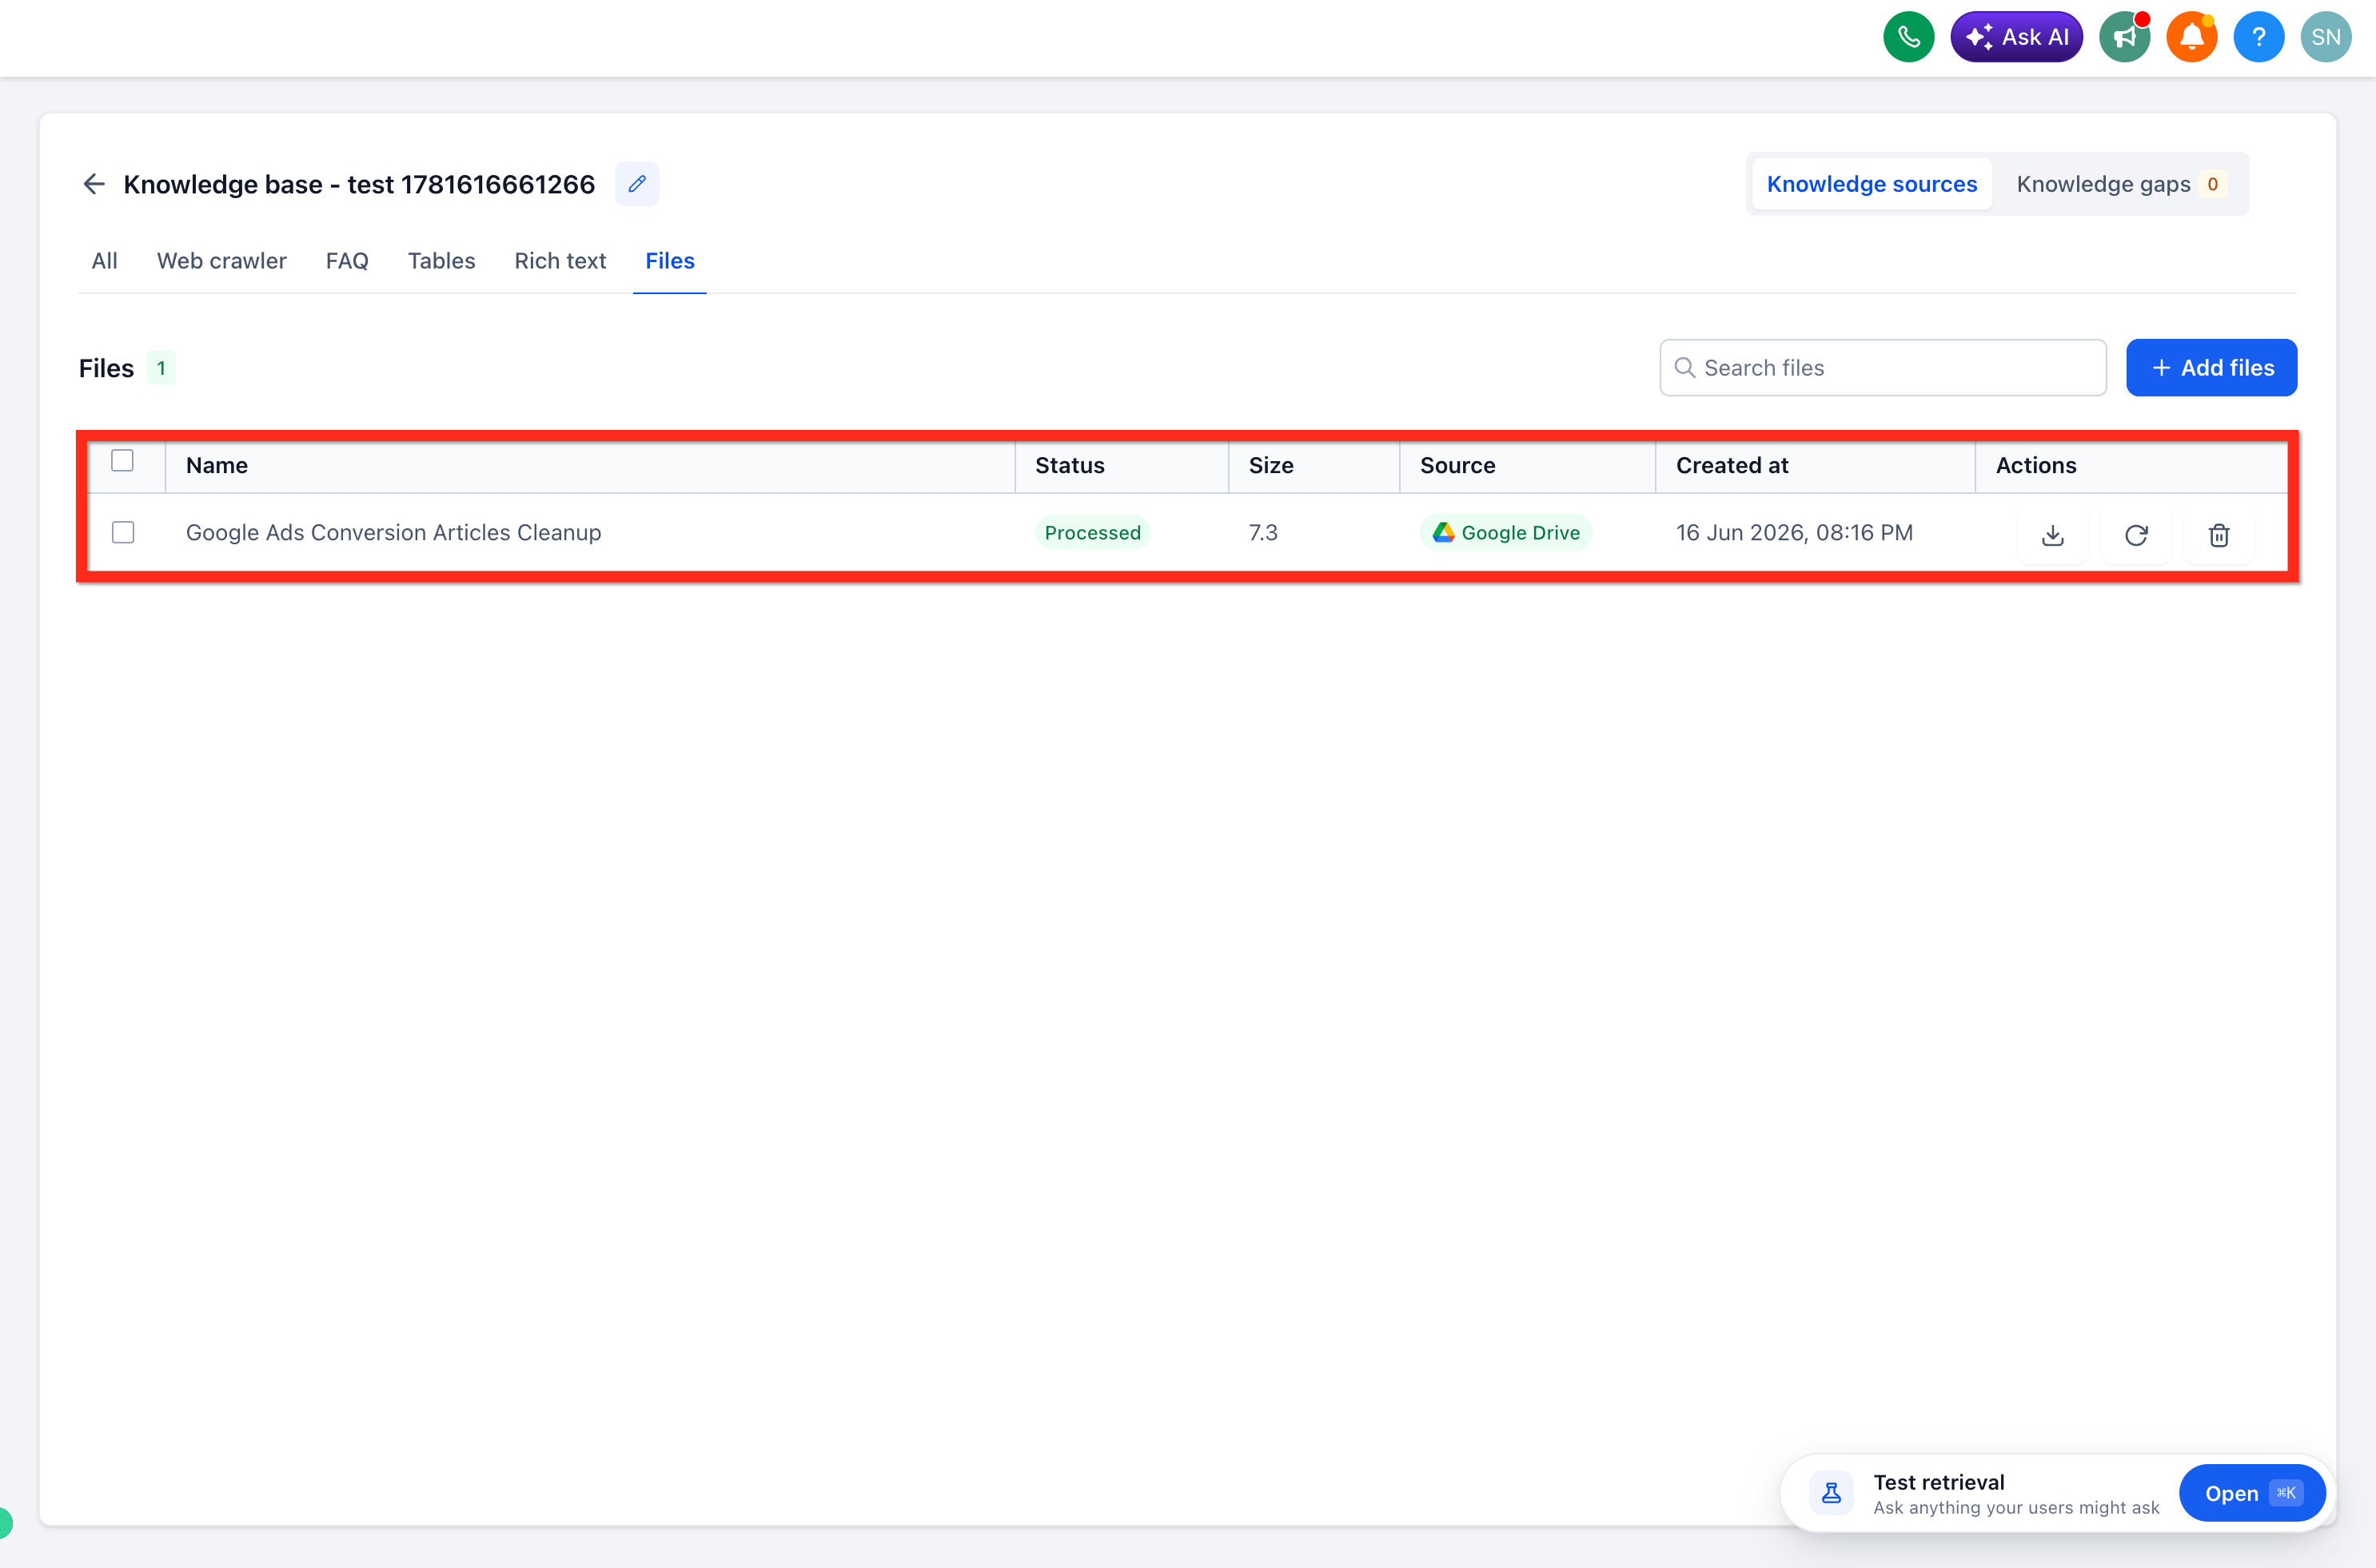Download the Google Ads Conversion file

(2053, 535)
